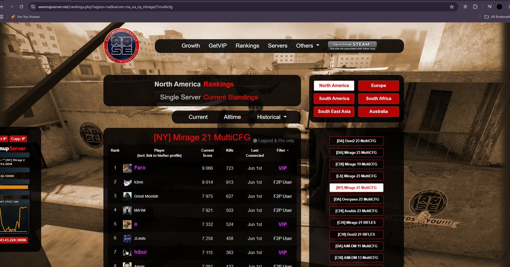This screenshot has width=510, height=267.
Task: Open the Rankings menu item
Action: tap(247, 46)
